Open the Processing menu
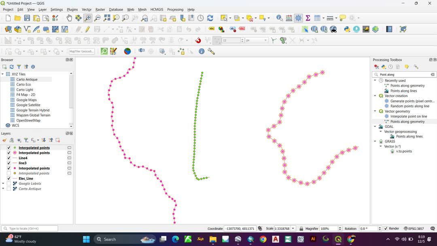Viewport: 437px width, 246px height. pyautogui.click(x=175, y=9)
